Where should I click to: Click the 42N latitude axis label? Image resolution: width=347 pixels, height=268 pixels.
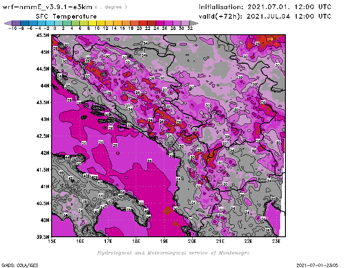45,153
